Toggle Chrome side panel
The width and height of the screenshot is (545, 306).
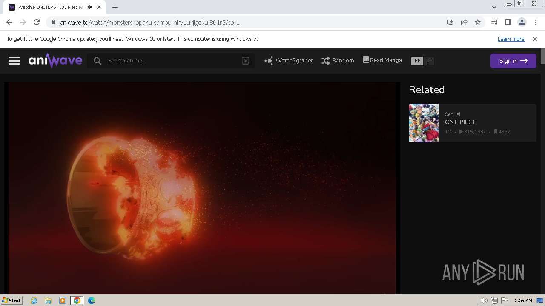tap(508, 23)
